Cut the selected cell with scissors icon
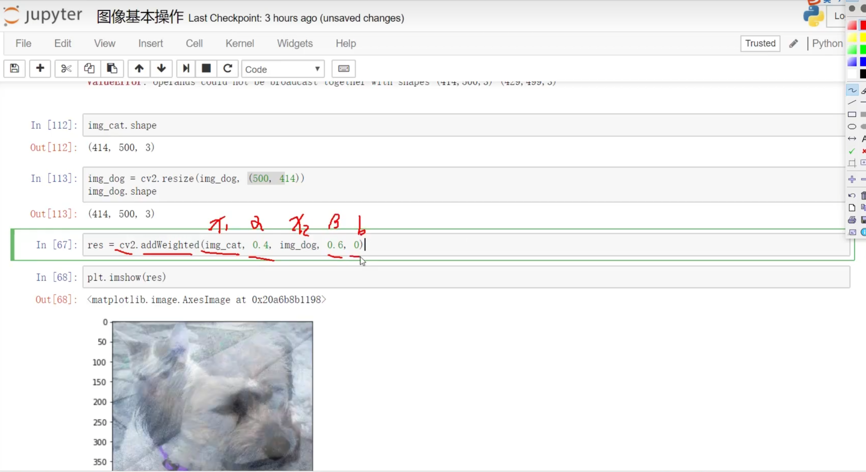Viewport: 866px width, 472px height. 66,68
